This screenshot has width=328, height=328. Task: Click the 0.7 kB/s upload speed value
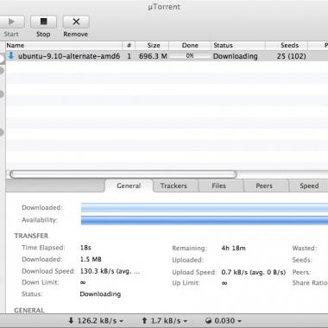tap(254, 272)
